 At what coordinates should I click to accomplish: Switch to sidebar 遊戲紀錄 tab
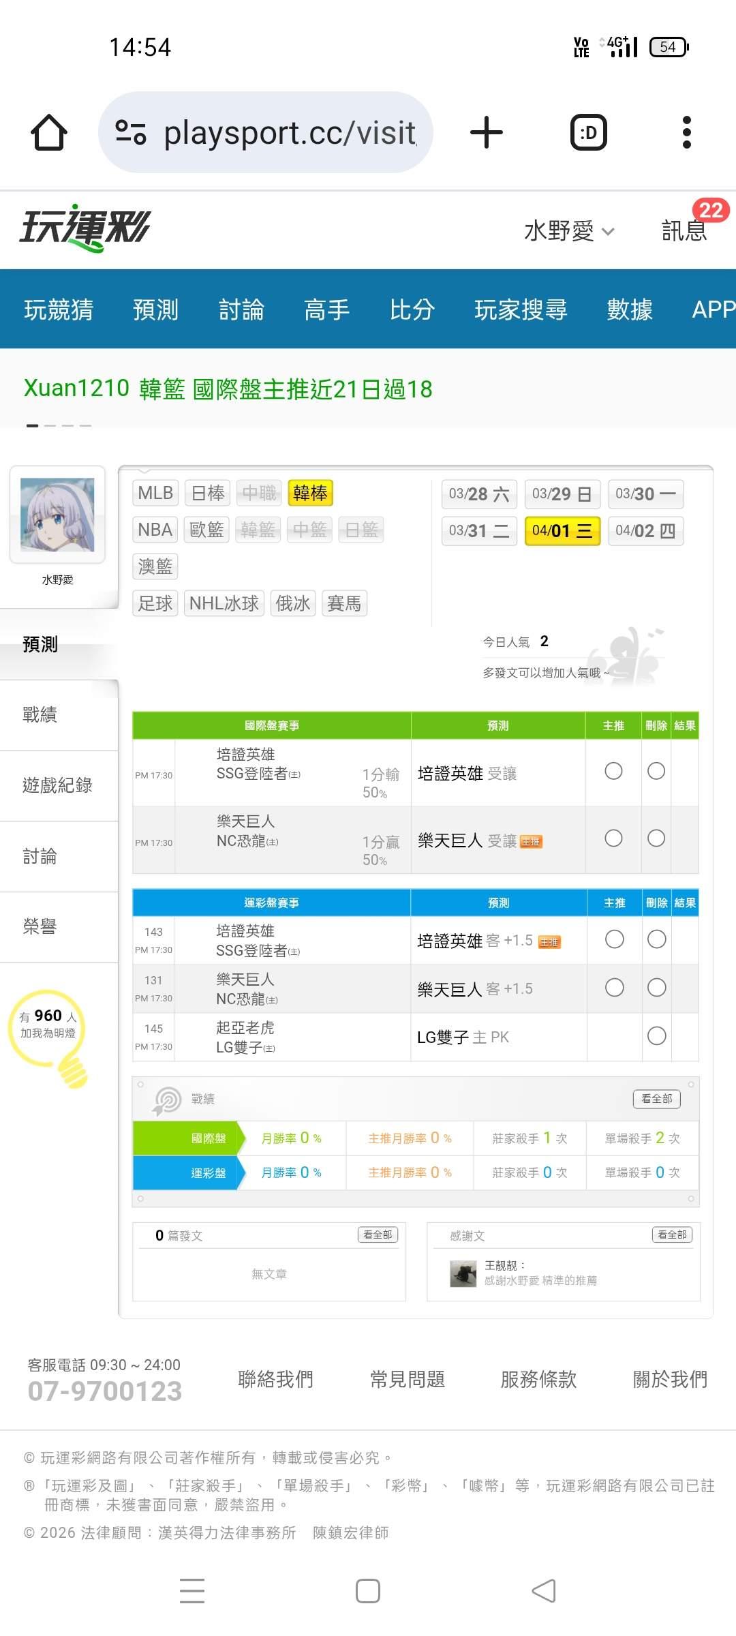tap(59, 785)
